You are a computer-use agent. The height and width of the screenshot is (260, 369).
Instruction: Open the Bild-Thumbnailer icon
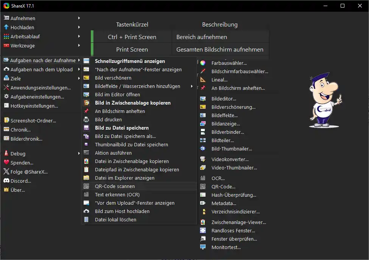203,149
